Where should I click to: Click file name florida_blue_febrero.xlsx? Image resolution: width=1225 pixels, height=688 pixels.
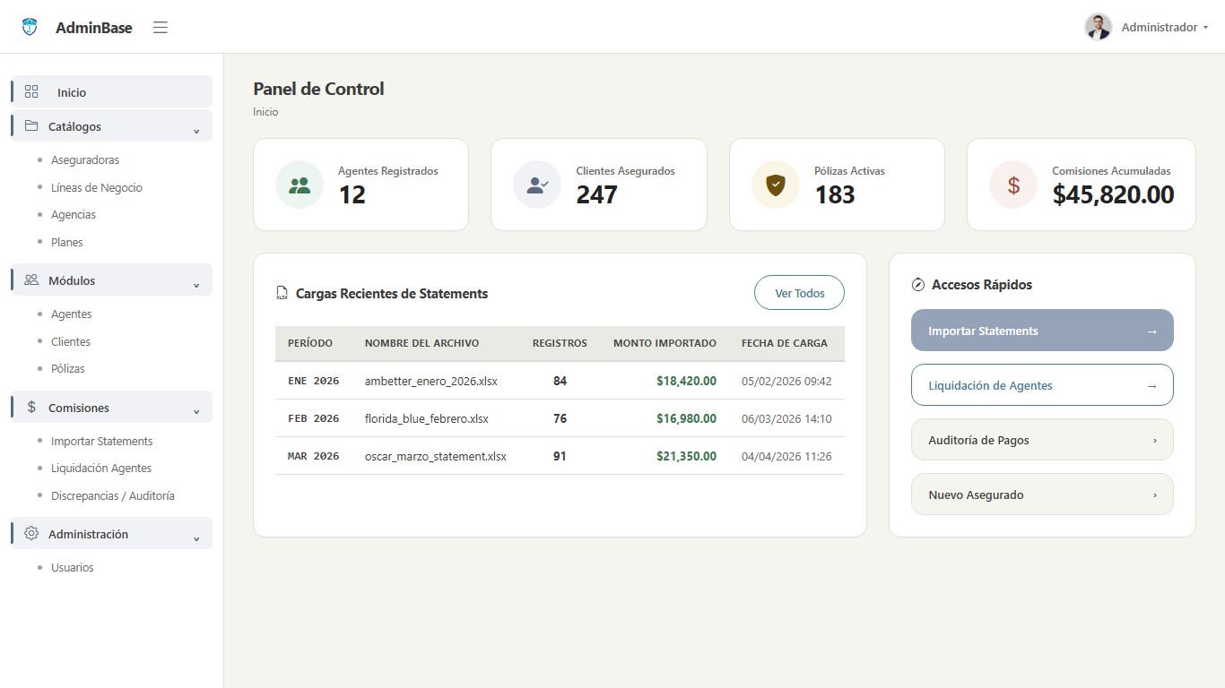pyautogui.click(x=427, y=418)
